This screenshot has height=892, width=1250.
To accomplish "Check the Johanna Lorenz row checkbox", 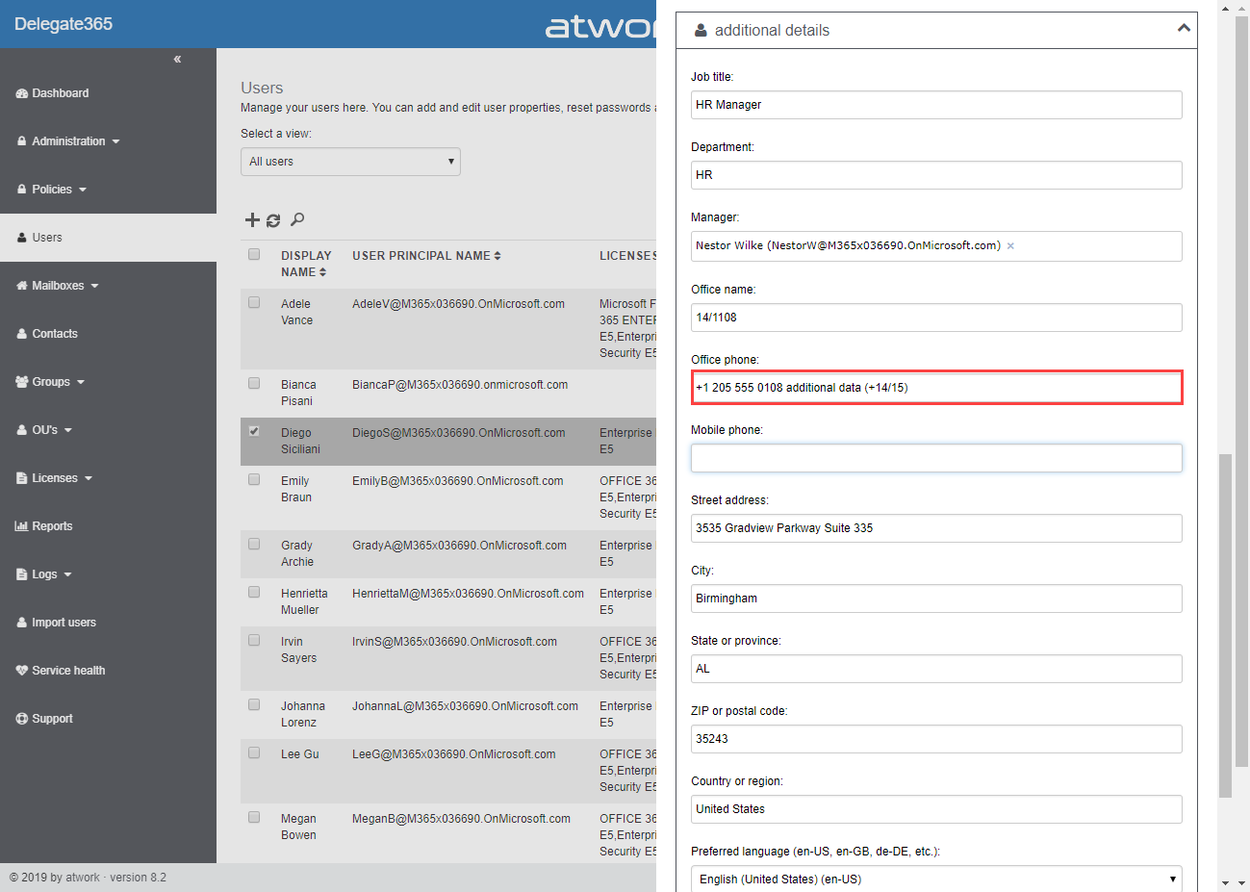I will coord(254,705).
